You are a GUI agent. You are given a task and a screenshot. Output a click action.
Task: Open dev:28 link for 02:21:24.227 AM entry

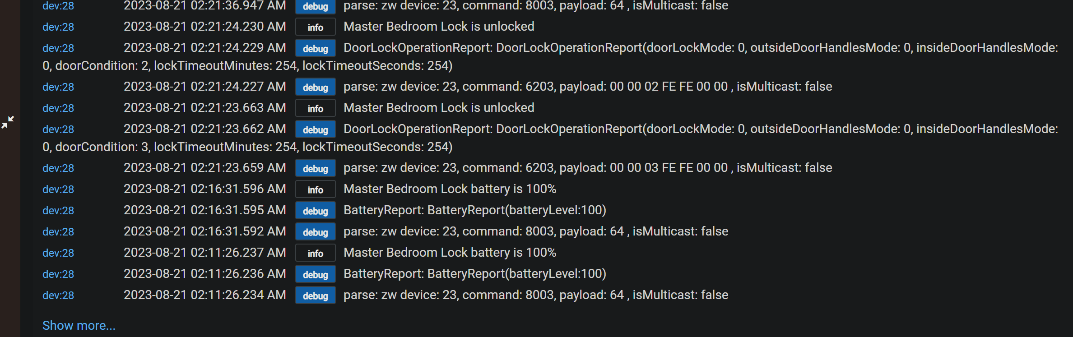(x=58, y=87)
